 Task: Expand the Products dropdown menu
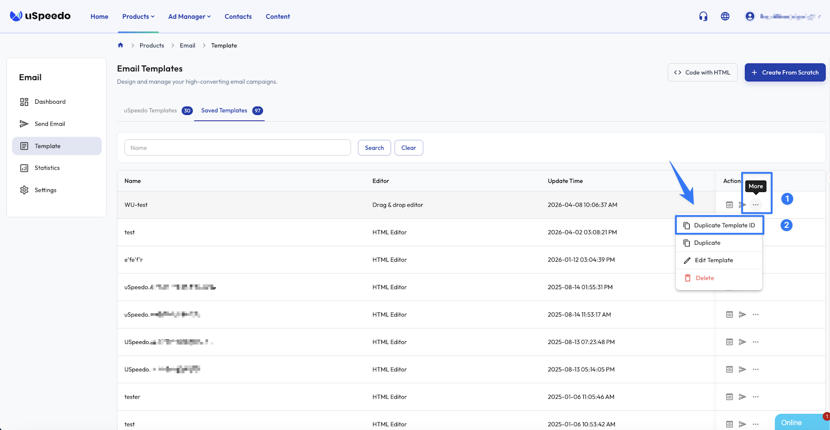tap(138, 16)
